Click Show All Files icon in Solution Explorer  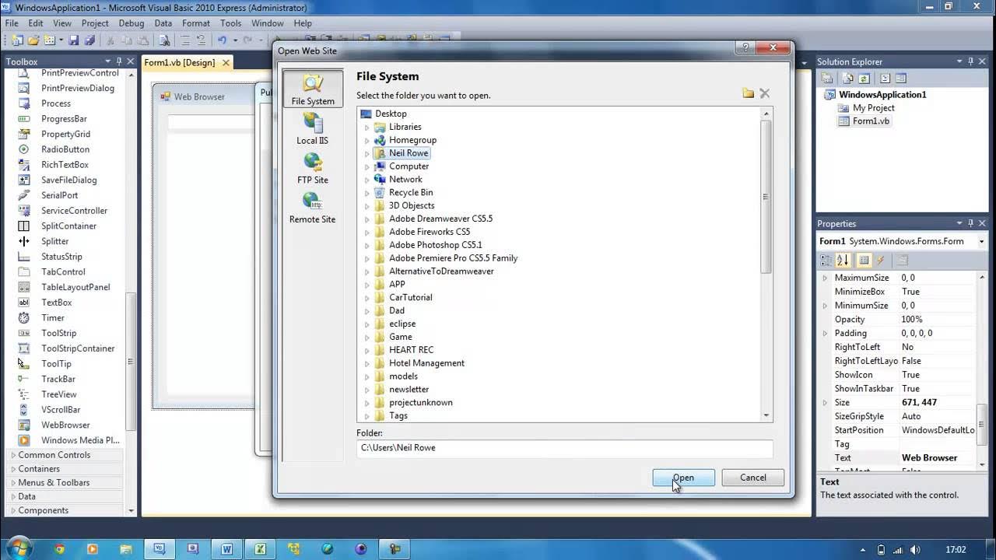847,79
